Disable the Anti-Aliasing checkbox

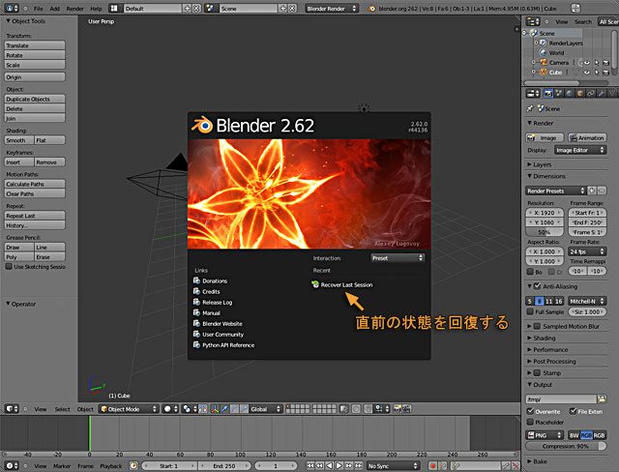click(538, 286)
